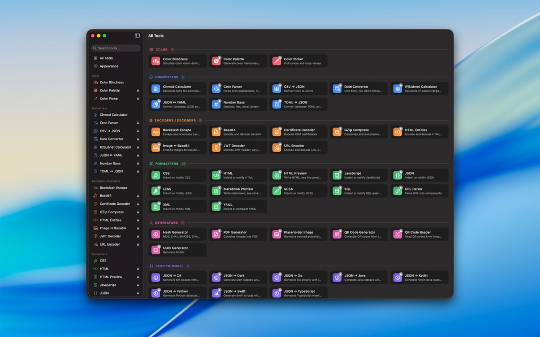Click the Search tools input field
Viewport: 540px width, 337px height.
click(x=115, y=48)
